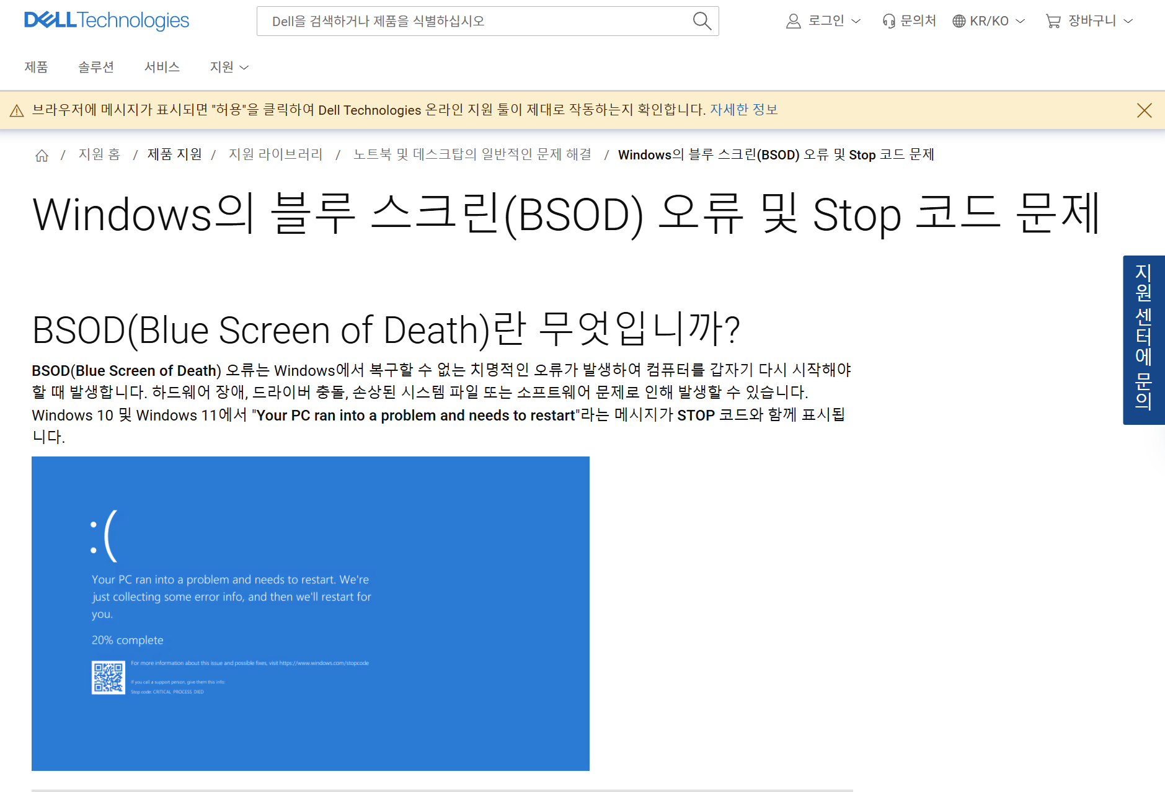Click the home breadcrumb icon
Image resolution: width=1165 pixels, height=792 pixels.
(x=42, y=155)
